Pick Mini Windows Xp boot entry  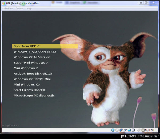click(27, 85)
